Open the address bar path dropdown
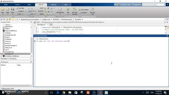The width and height of the screenshot is (169, 95). coord(165,19)
